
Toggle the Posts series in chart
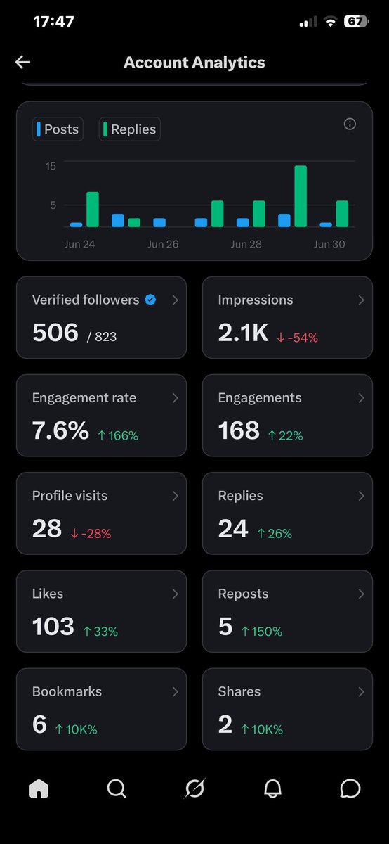coord(58,129)
